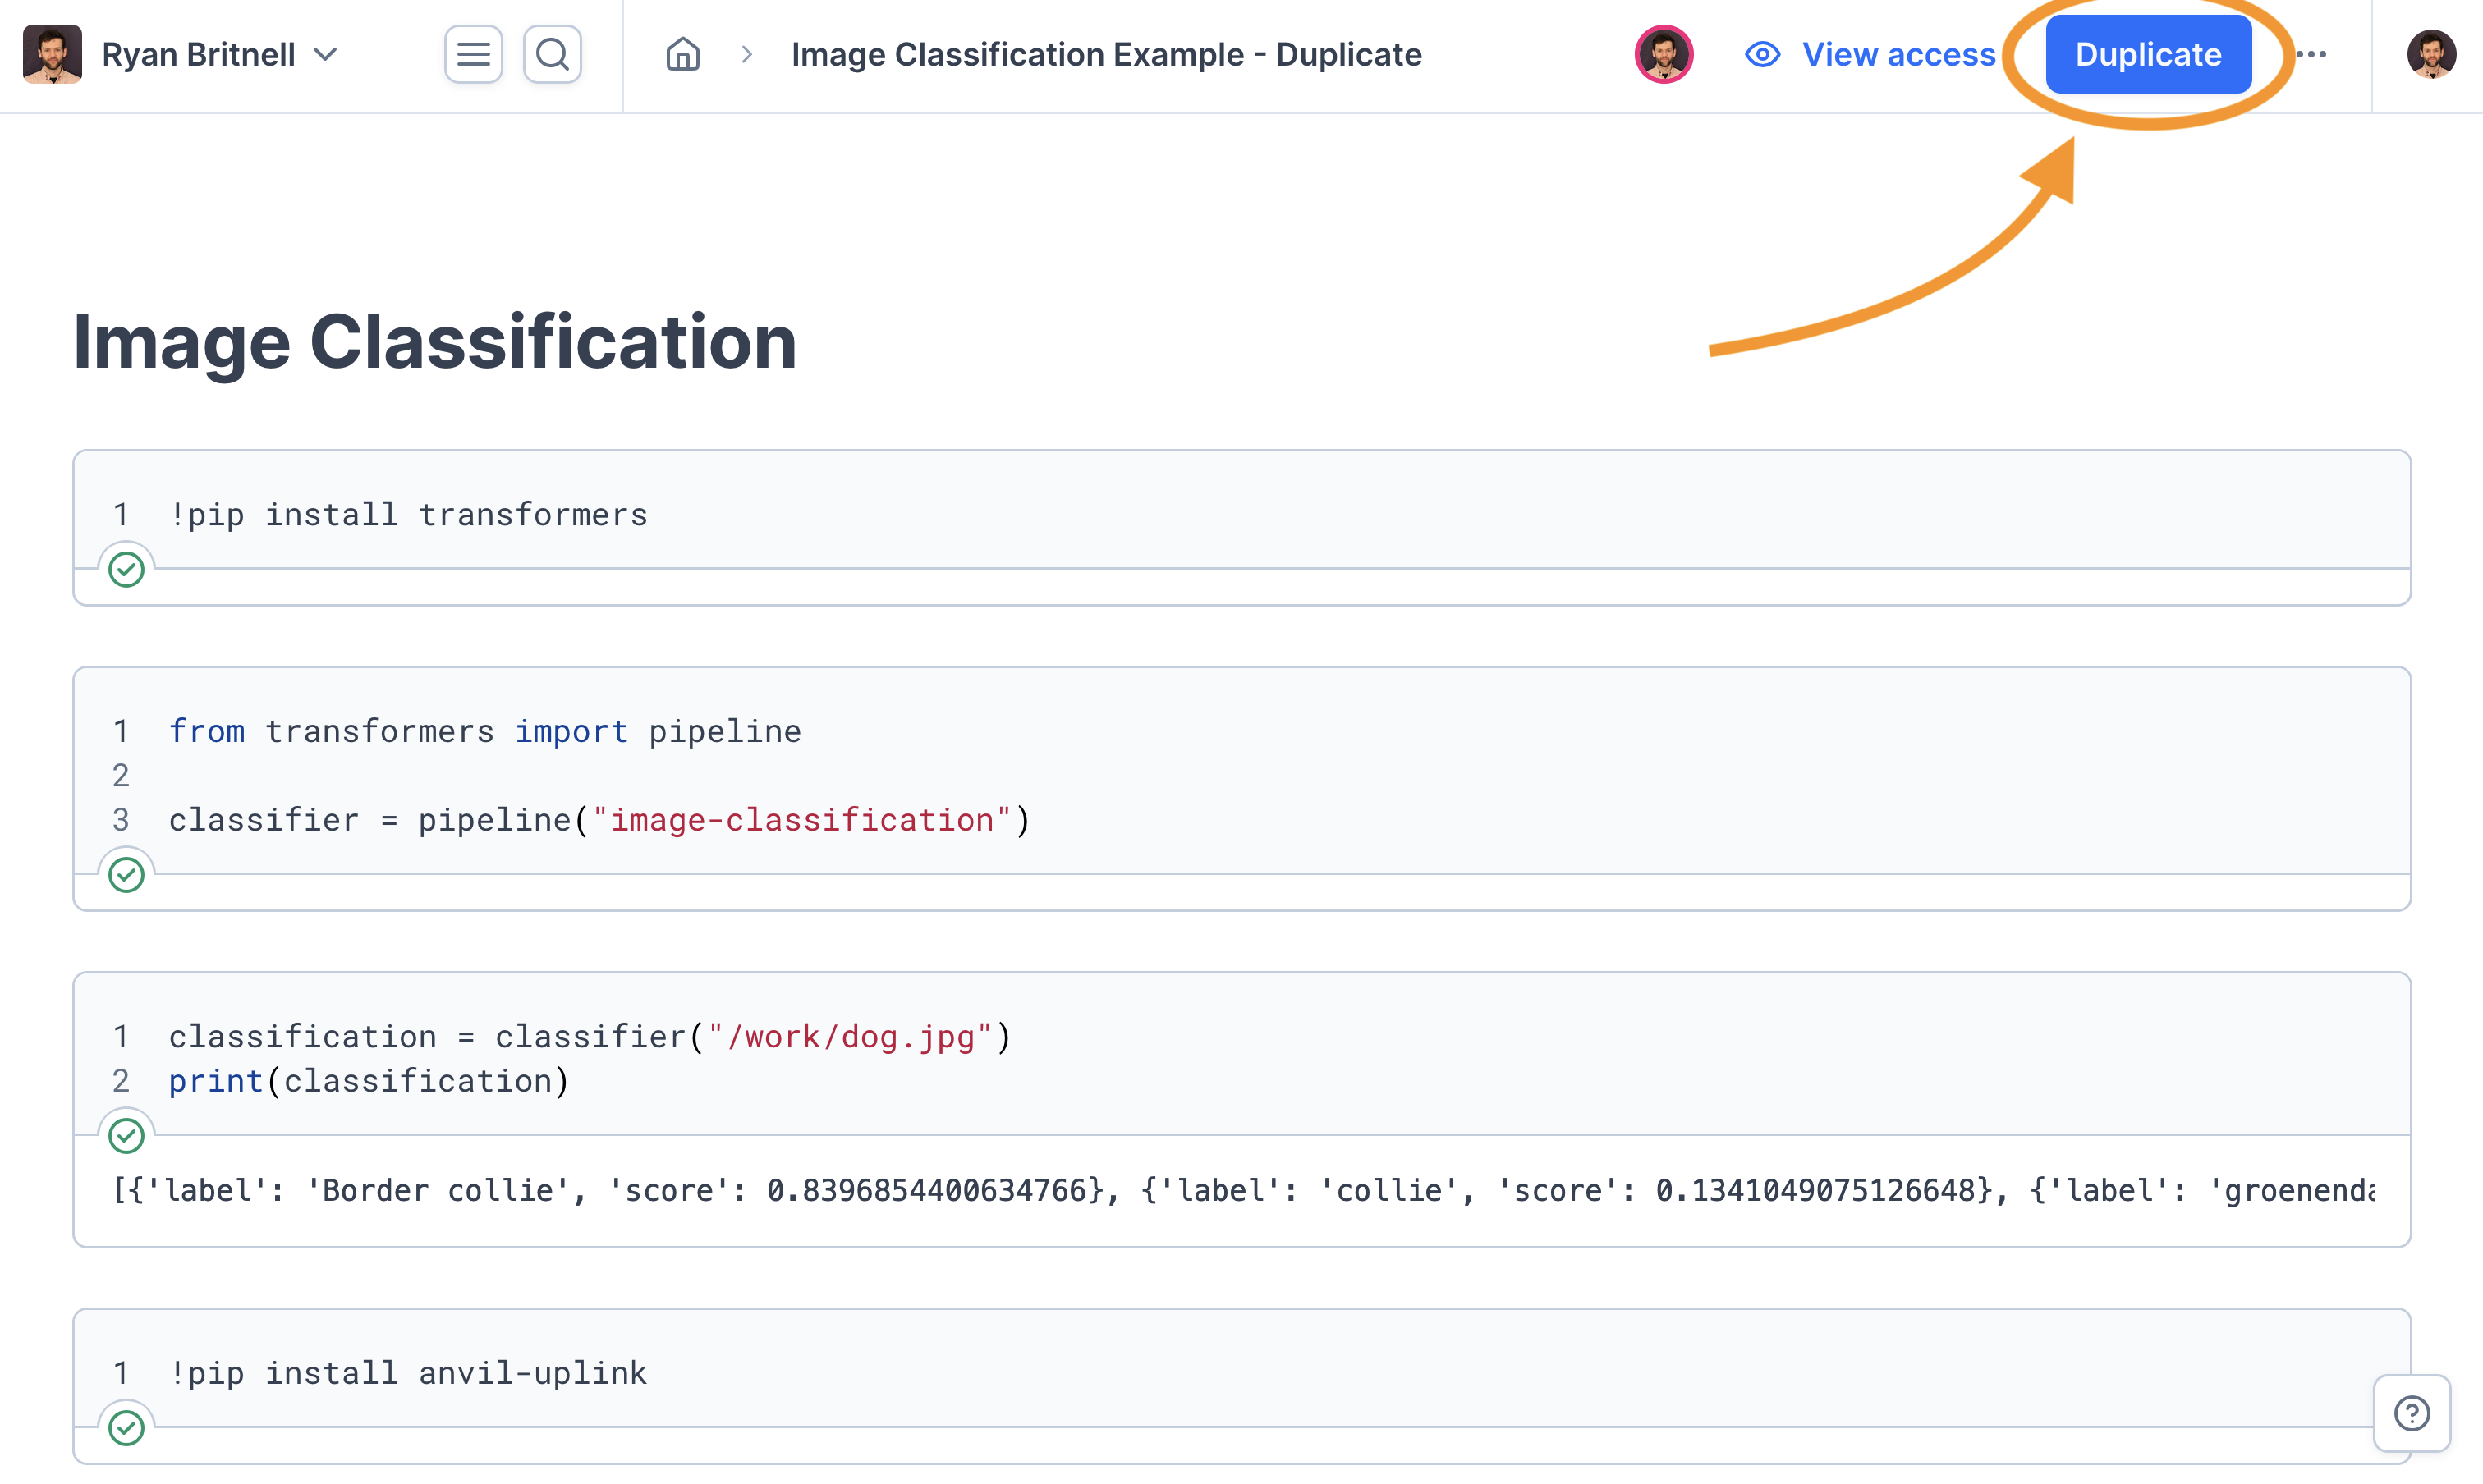Open the View access link
This screenshot has height=1484, width=2483.
click(x=1898, y=54)
